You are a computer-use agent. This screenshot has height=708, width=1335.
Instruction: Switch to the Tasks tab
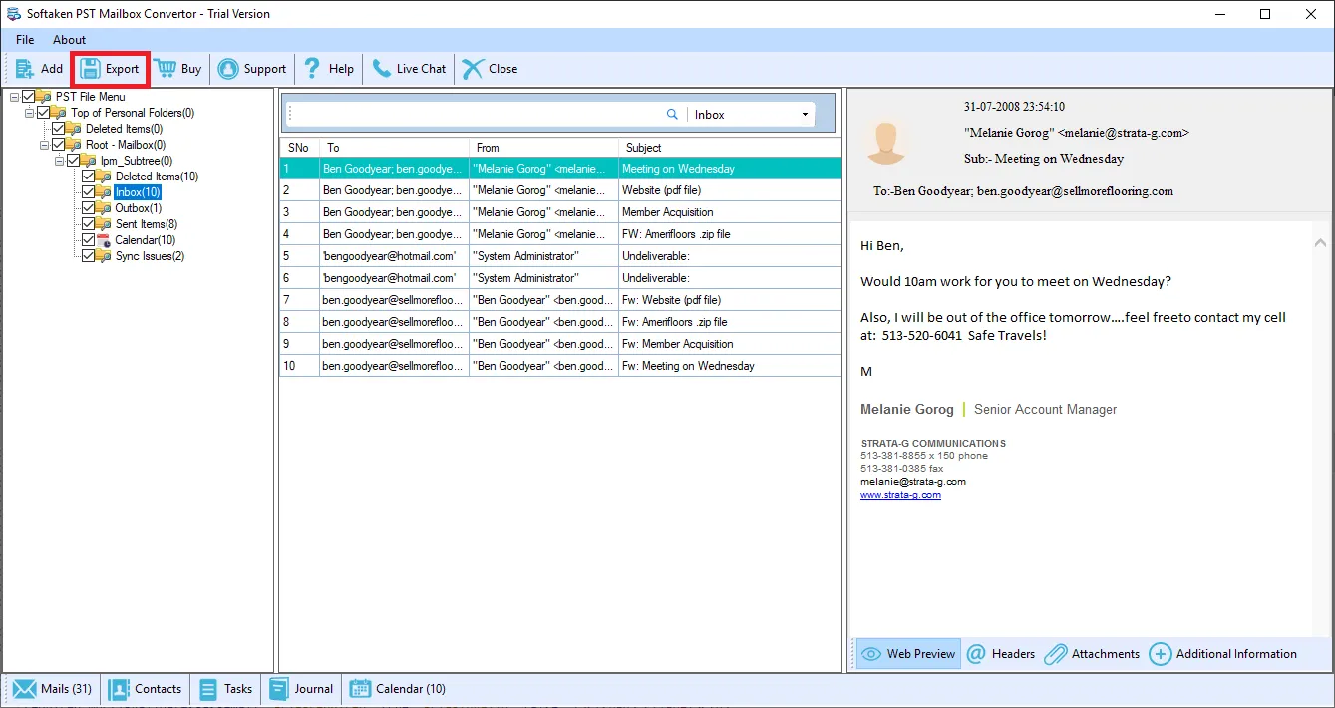tap(225, 689)
